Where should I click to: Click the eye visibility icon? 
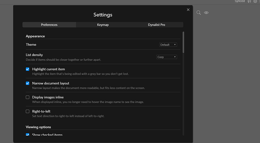[x=206, y=12]
